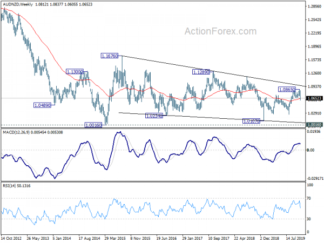Click the 19 Jun 2016 date label
The width and height of the screenshot is (324, 243).
[x=166, y=238]
